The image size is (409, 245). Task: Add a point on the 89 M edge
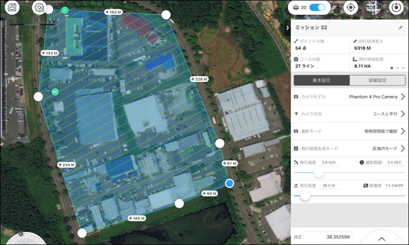click(210, 193)
